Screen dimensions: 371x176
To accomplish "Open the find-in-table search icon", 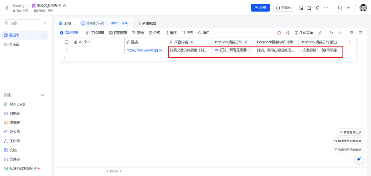I will click(352, 33).
